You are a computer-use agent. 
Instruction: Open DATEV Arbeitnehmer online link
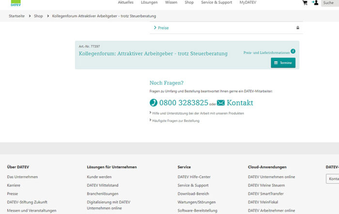[x=271, y=211]
